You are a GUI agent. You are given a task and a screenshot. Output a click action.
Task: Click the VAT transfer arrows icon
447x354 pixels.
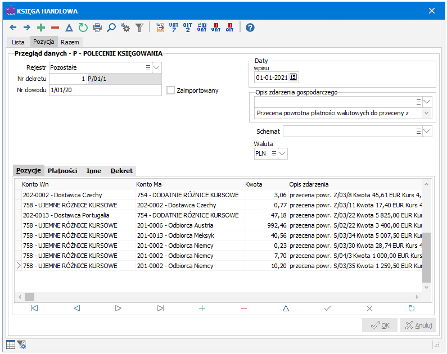202,28
